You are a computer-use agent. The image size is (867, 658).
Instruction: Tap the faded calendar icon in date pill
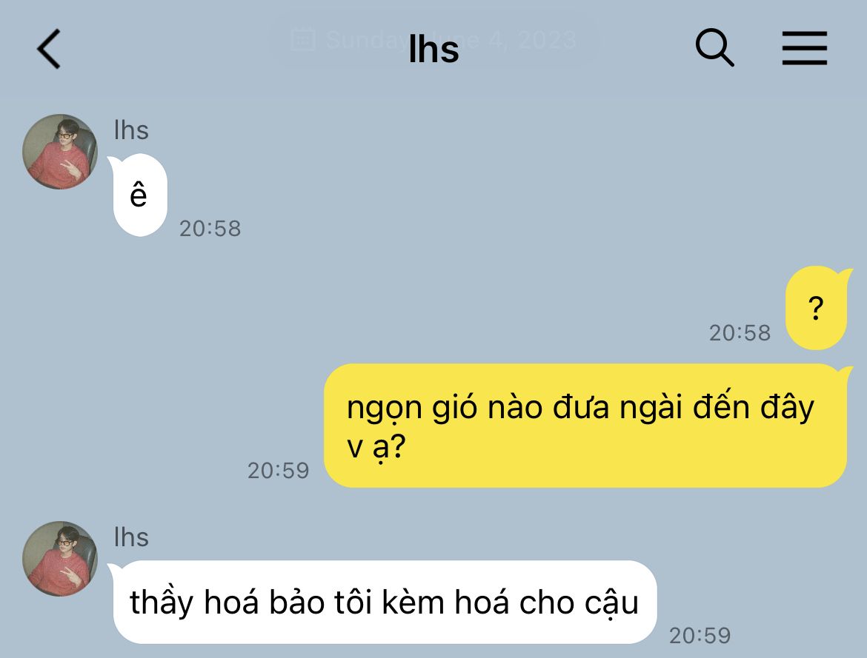coord(302,40)
